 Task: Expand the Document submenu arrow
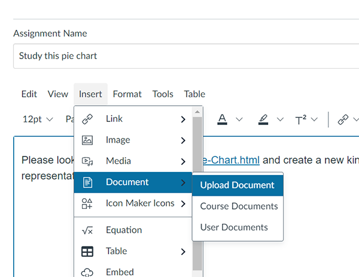coord(183,183)
